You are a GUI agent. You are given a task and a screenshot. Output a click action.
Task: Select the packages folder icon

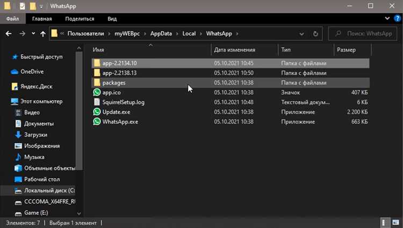(97, 83)
